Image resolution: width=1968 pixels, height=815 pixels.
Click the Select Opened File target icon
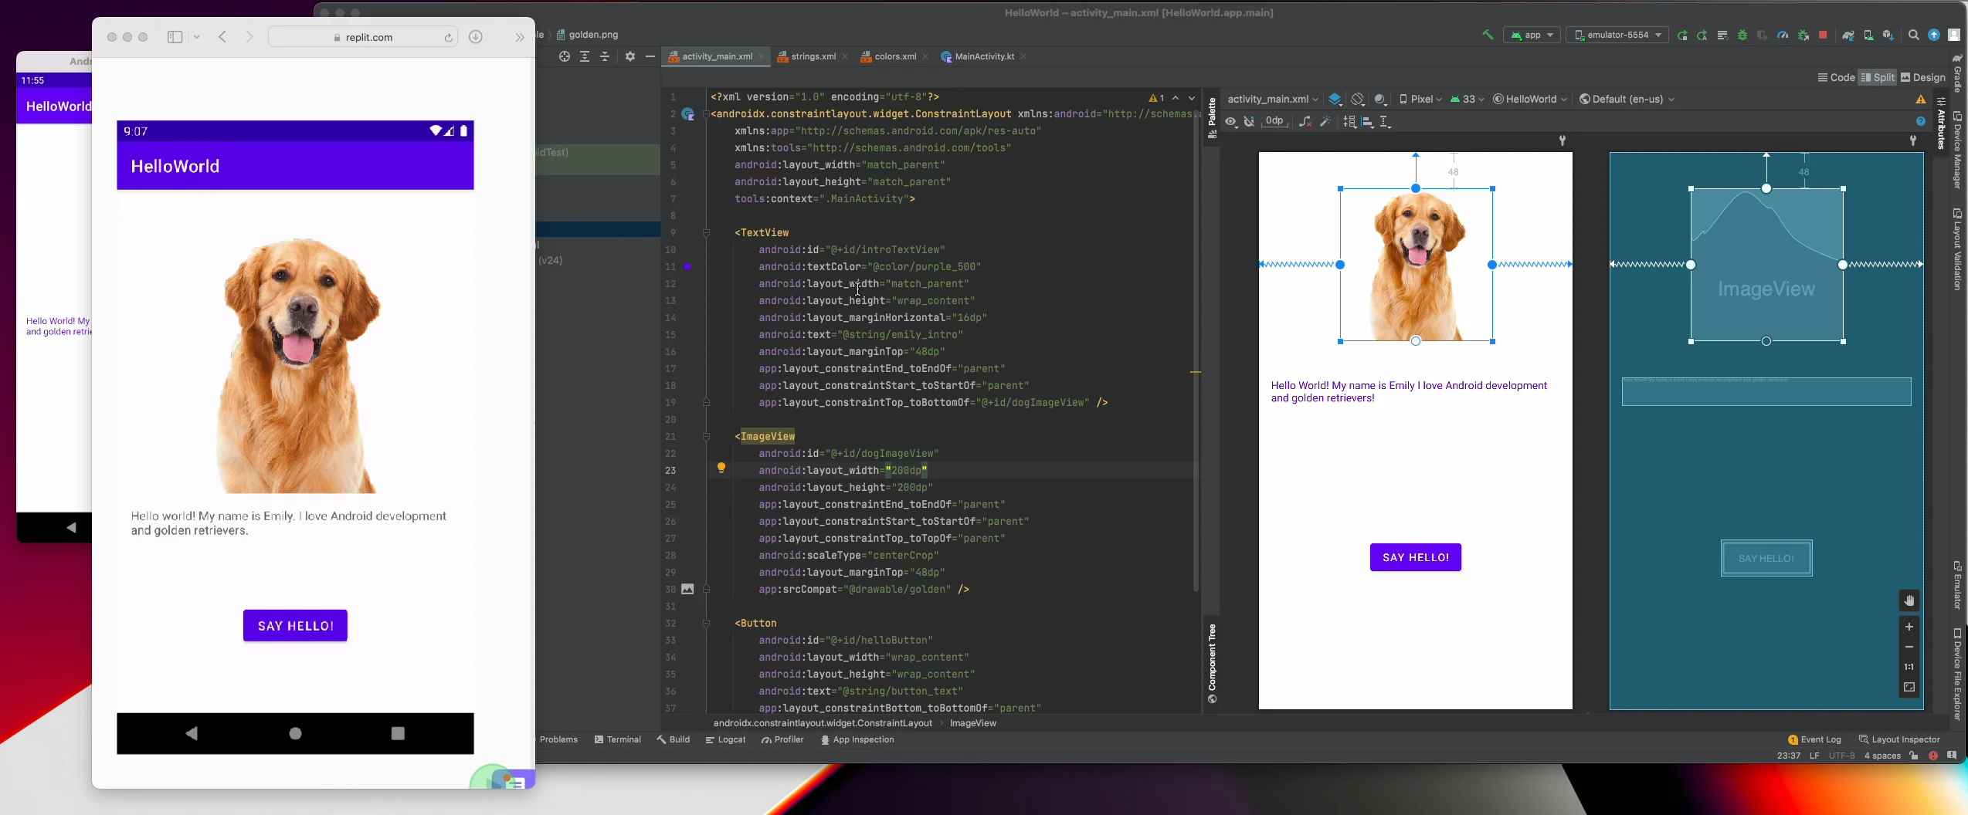[565, 56]
